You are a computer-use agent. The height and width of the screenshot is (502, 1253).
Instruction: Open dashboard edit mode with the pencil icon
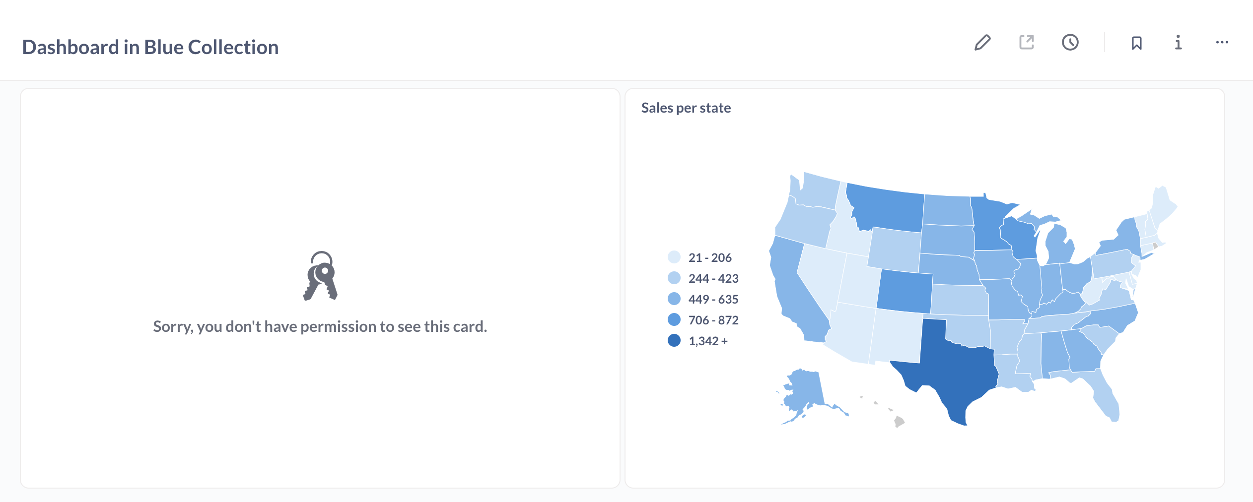coord(983,44)
